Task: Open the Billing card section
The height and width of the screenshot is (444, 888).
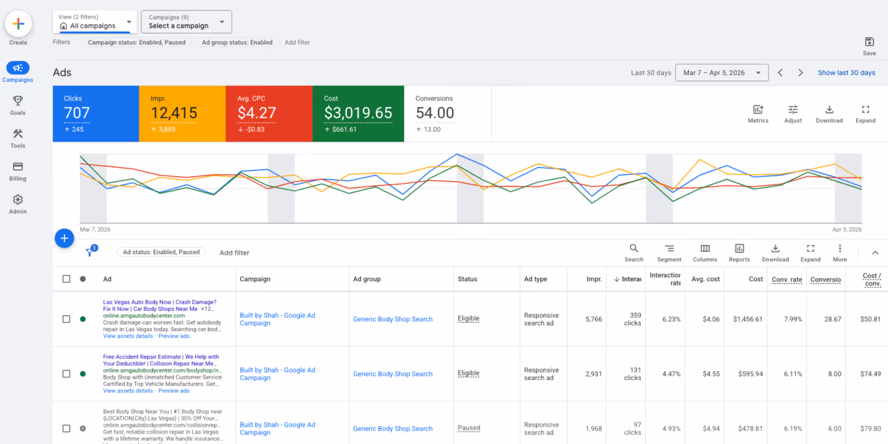Action: click(x=18, y=171)
